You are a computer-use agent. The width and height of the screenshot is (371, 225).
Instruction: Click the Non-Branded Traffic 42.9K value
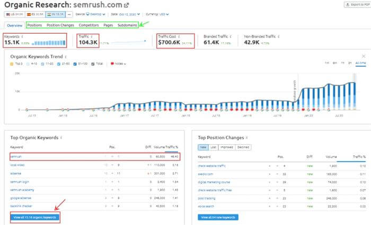point(252,43)
